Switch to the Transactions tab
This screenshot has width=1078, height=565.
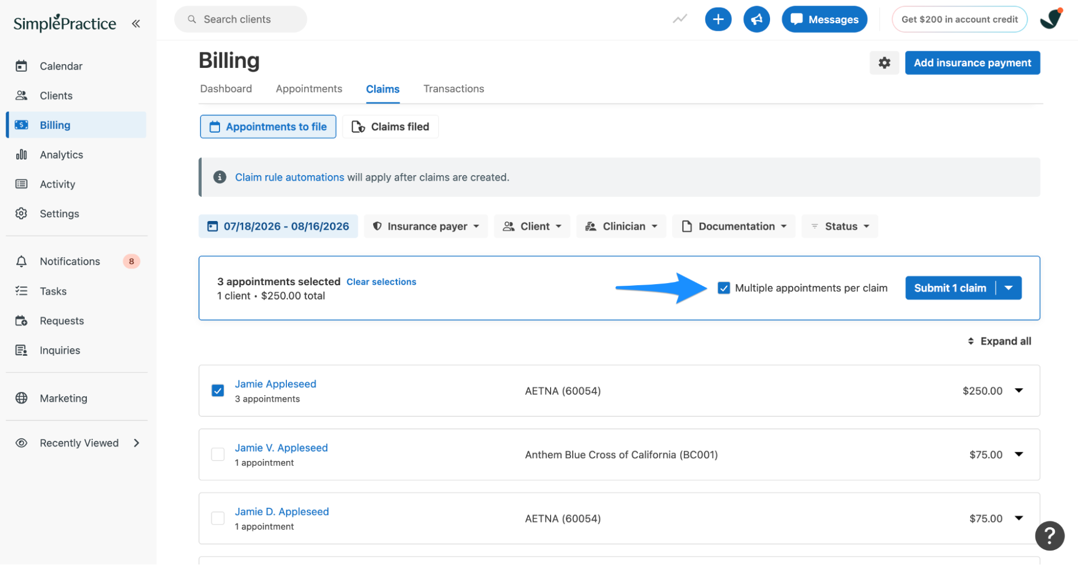click(454, 88)
